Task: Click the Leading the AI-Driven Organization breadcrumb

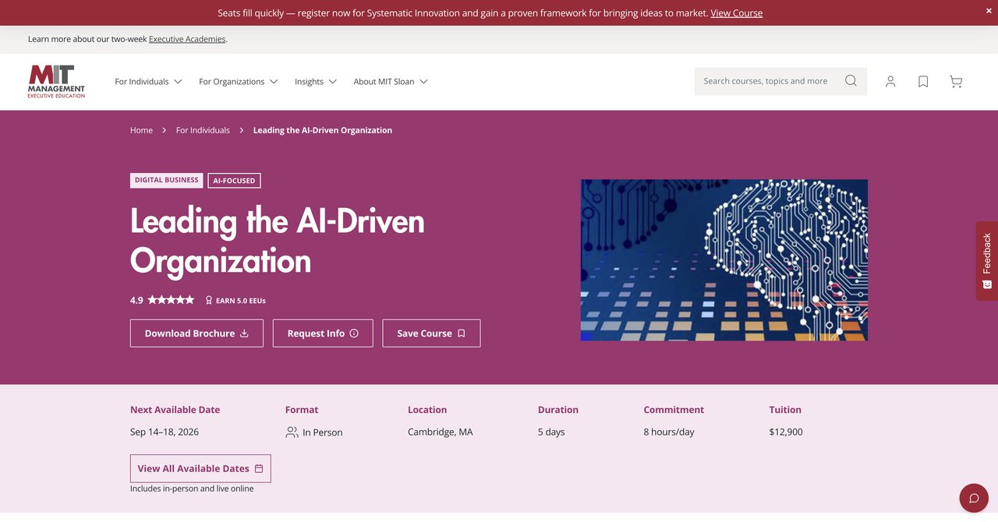Action: coord(323,130)
